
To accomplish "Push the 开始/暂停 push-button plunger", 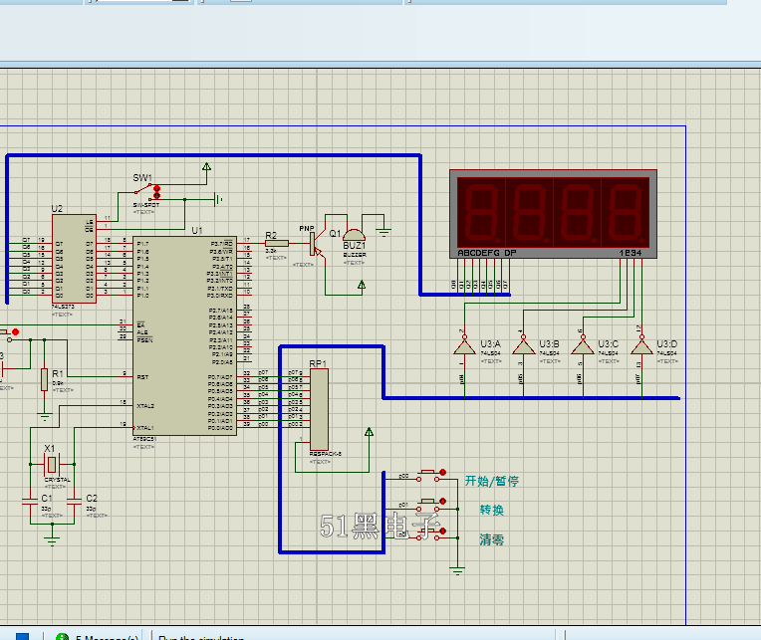I will coord(427,472).
